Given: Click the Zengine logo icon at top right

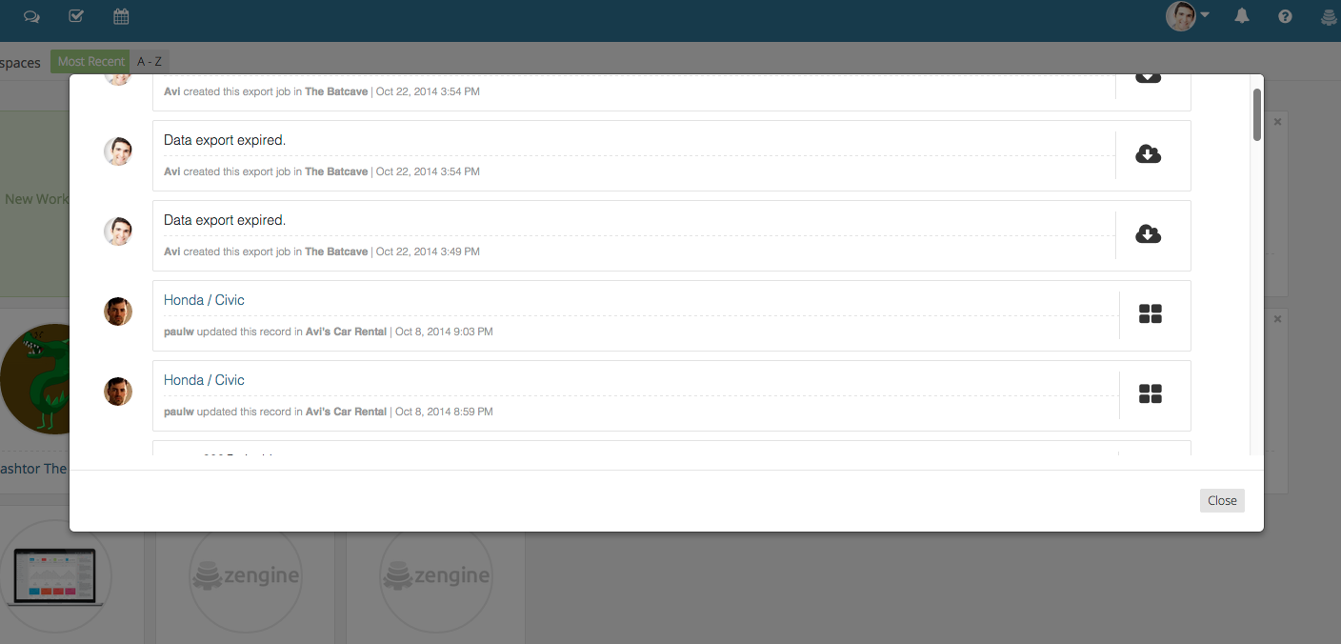Looking at the screenshot, I should pyautogui.click(x=1328, y=16).
